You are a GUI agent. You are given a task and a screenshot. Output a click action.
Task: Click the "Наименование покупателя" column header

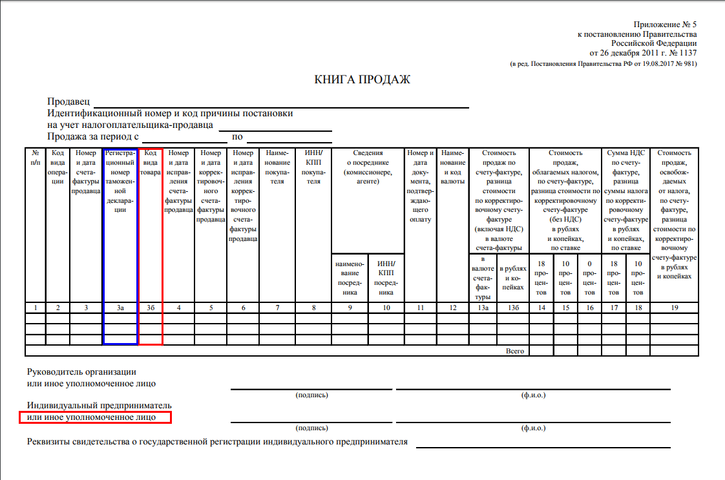[x=277, y=167]
